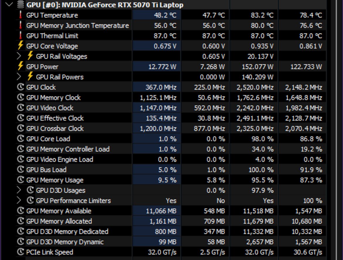Screen dimensions: 343x260
Task: Click the clock icon beside GPU Video Clock
Action: click(20, 107)
